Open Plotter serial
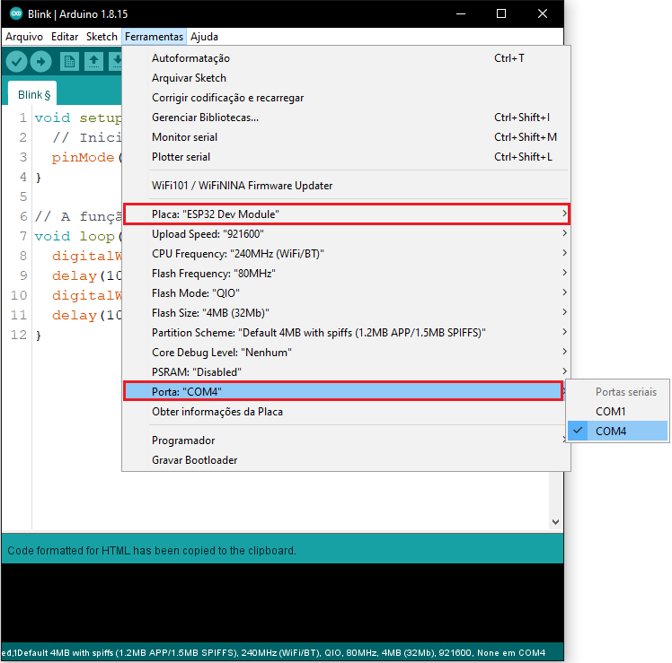This screenshot has width=672, height=663. tap(346, 157)
